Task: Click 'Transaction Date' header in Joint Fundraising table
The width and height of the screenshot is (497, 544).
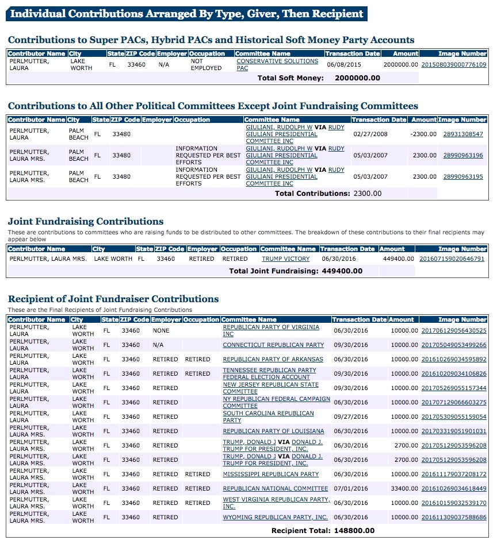Action: click(349, 249)
